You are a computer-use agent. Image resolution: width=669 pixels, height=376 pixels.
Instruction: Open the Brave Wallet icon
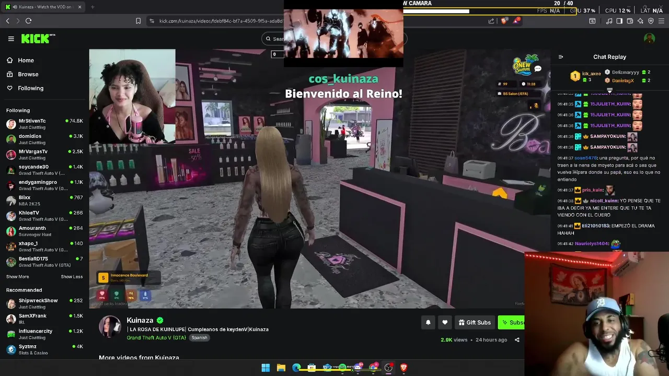(630, 21)
